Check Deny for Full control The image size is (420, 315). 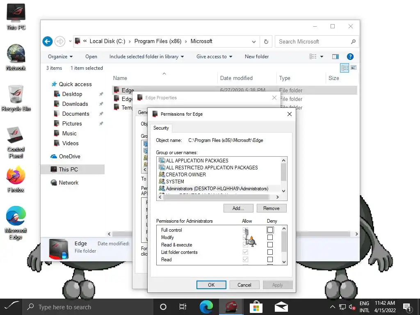(270, 230)
